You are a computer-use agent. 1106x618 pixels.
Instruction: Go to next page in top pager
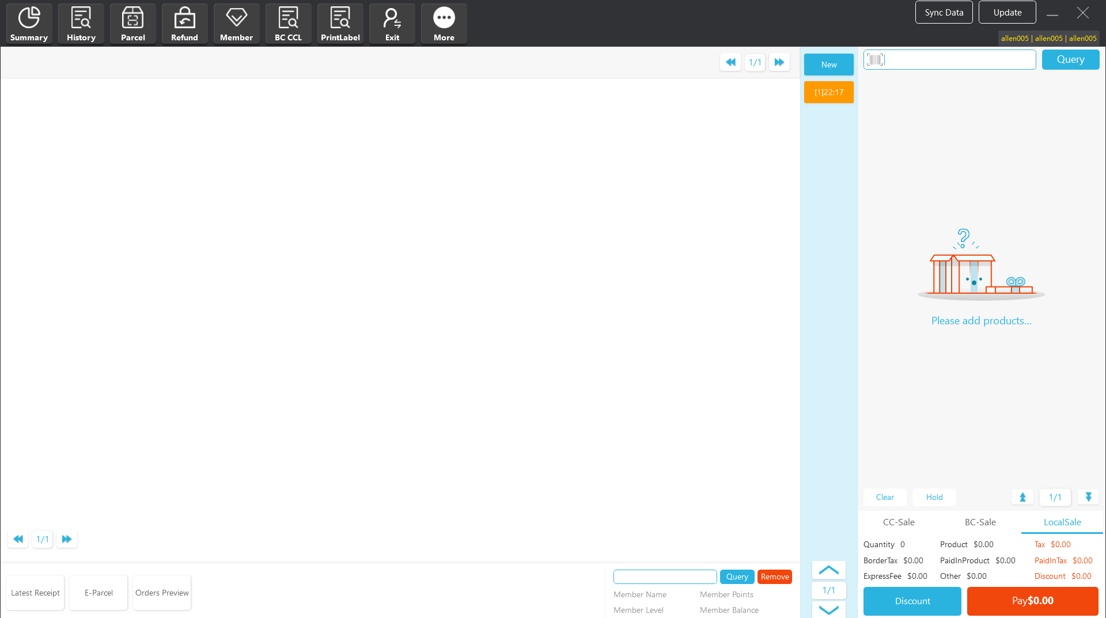[779, 62]
